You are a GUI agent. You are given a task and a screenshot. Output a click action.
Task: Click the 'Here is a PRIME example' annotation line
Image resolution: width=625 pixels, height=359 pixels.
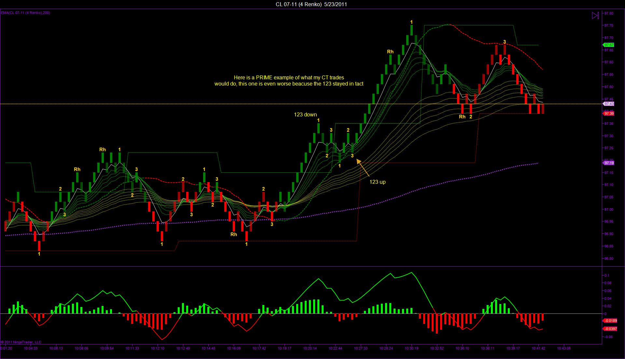[x=289, y=77]
